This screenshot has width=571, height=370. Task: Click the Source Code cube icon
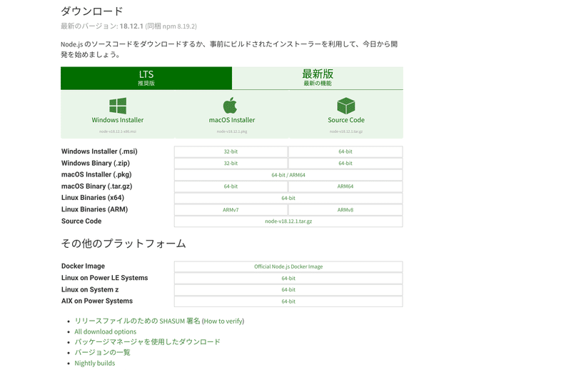click(346, 106)
